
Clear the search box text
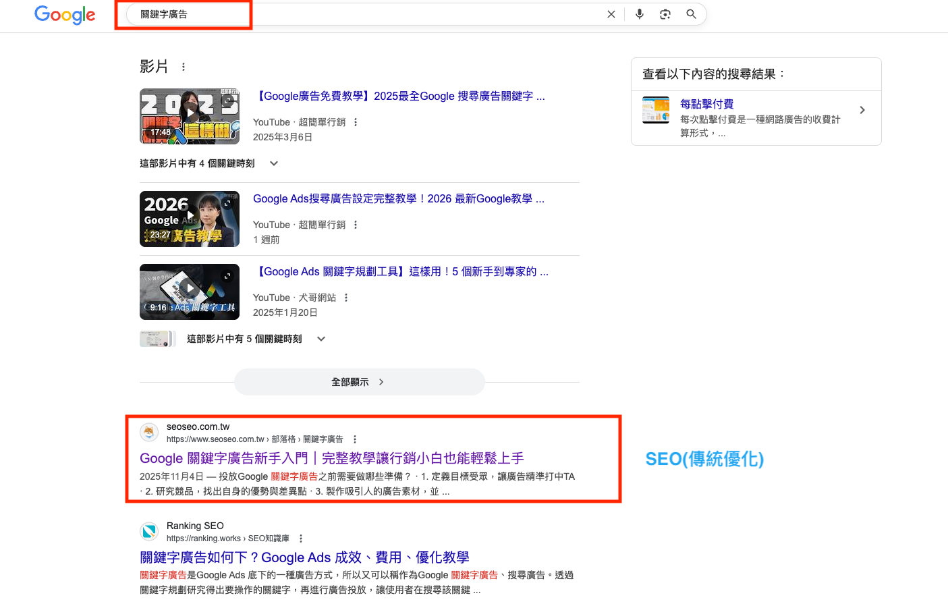(x=611, y=14)
